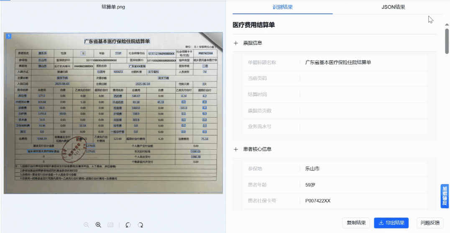
Task: Zoom in on the receipt image
Action: 98,225
